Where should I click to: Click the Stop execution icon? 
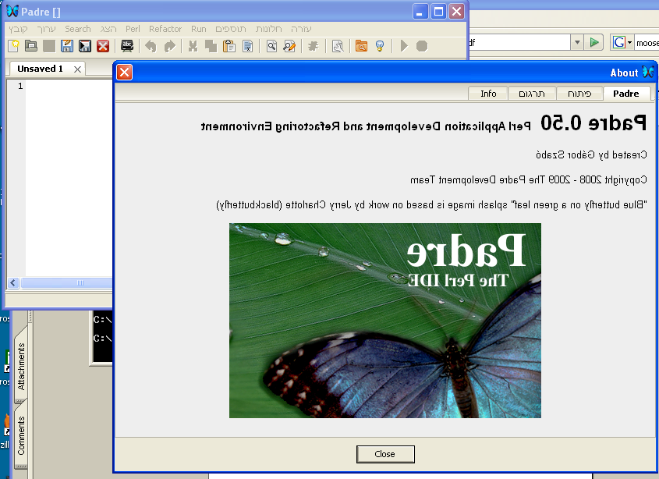point(422,45)
